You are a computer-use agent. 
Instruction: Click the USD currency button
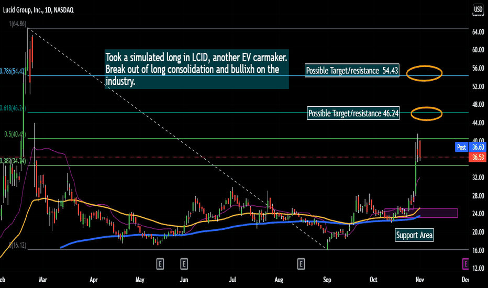point(478,9)
